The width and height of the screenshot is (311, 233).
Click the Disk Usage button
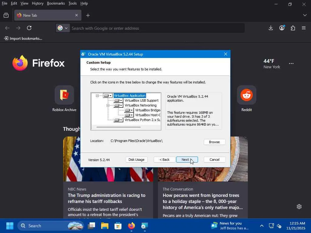click(136, 160)
